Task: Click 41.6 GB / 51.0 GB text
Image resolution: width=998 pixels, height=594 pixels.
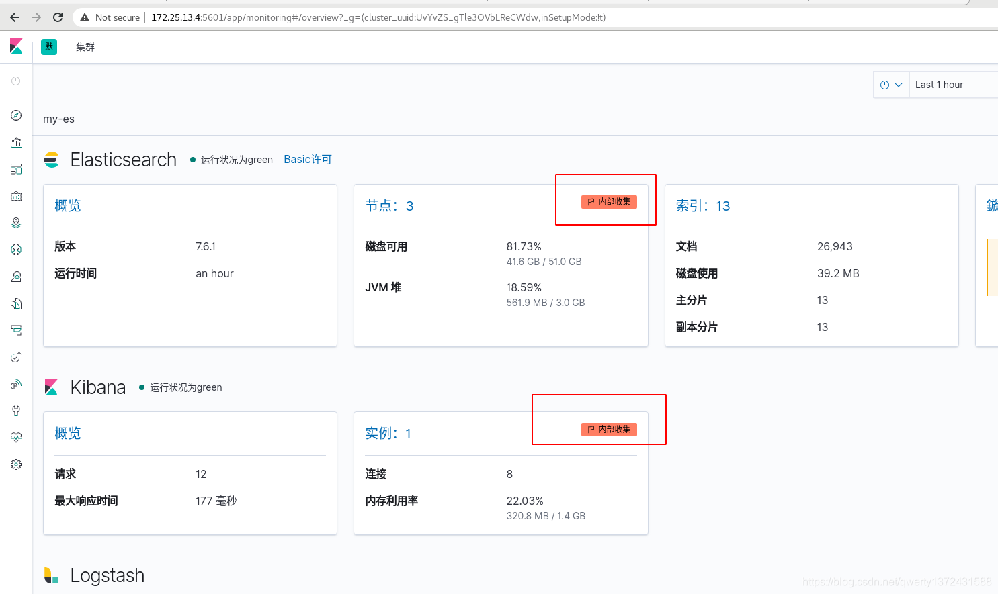Action: 544,262
